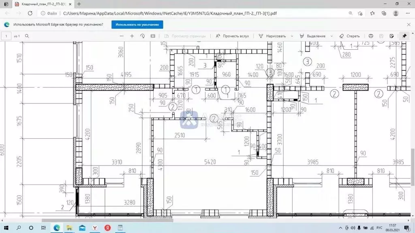Open the Favorites list
The image size is (415, 233).
(372, 13)
